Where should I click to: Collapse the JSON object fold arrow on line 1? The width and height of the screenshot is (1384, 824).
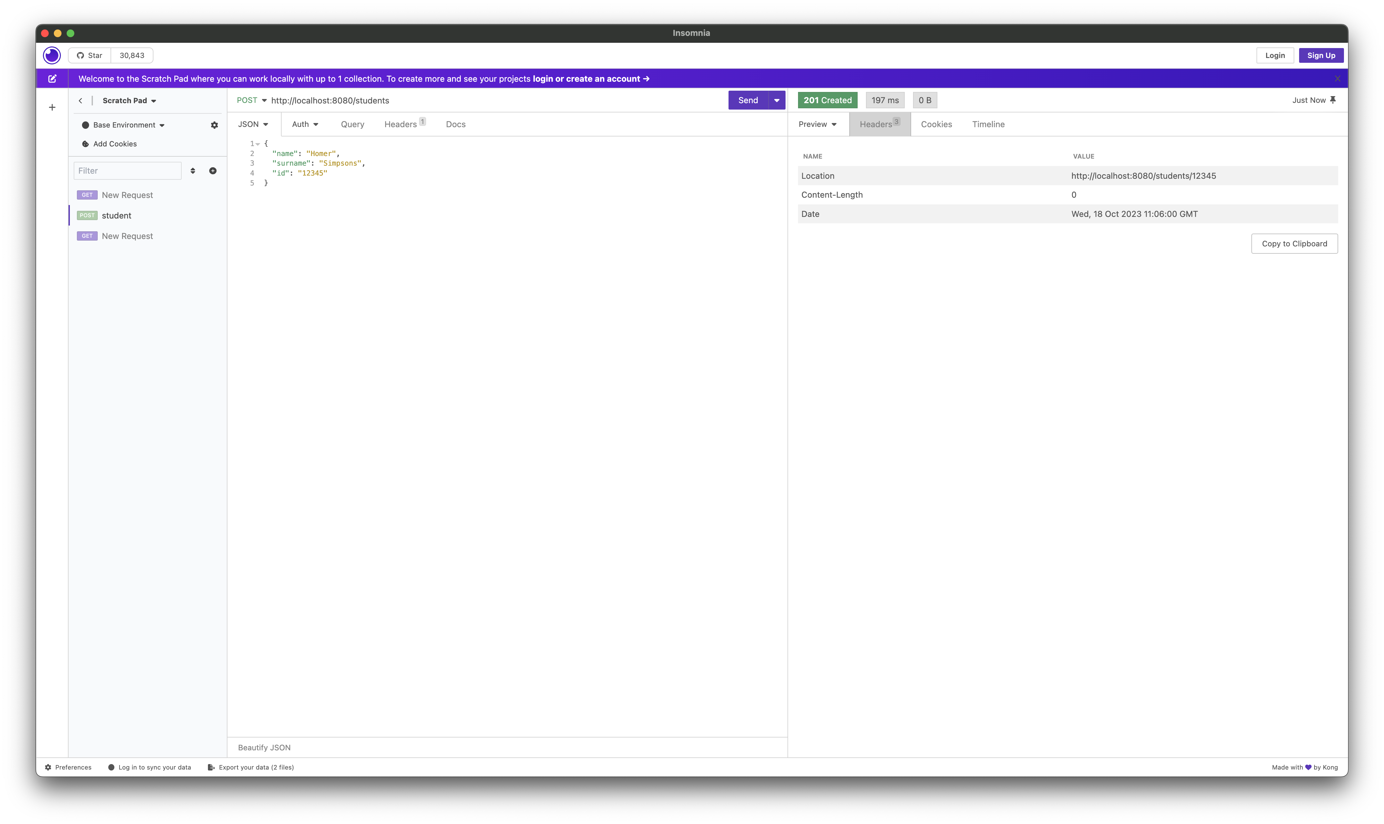tap(258, 144)
